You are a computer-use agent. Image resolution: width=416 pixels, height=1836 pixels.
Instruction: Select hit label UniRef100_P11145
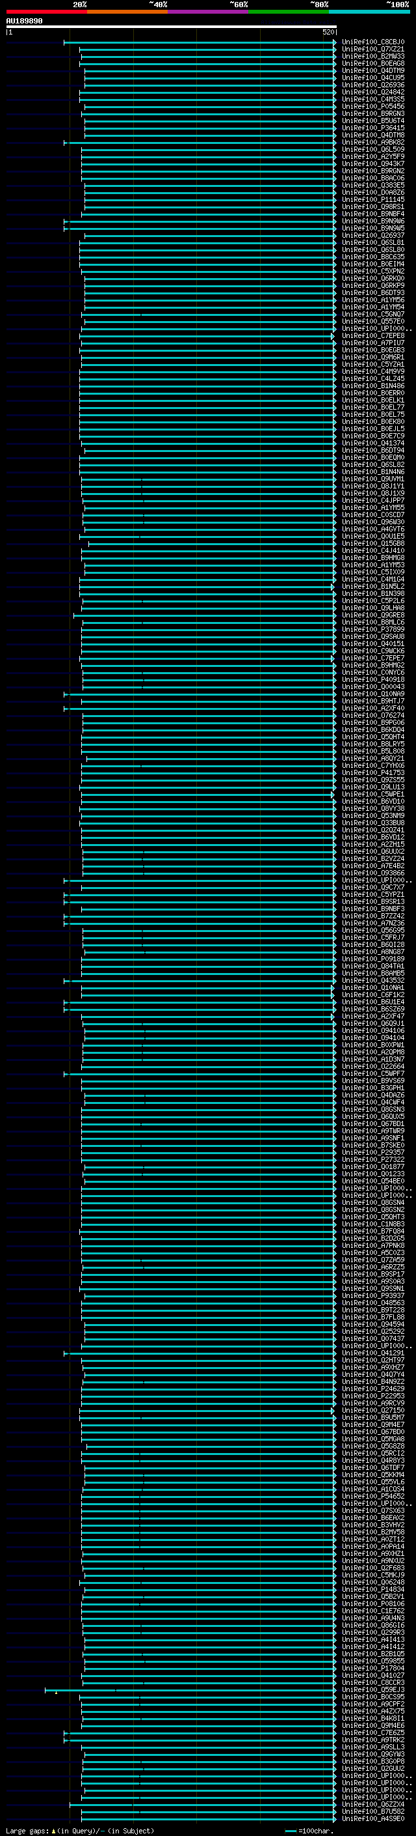click(373, 199)
